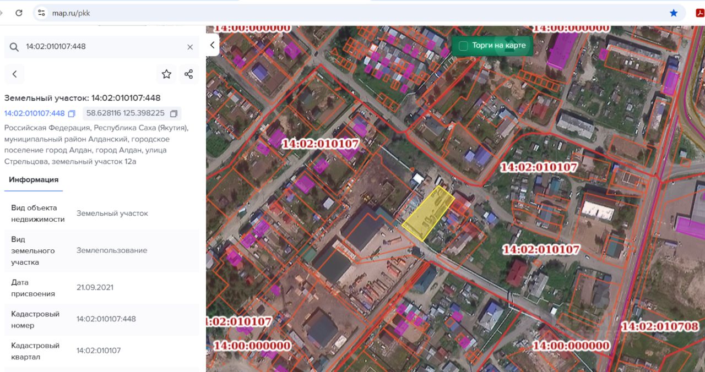Open cadastral number link 14:02:010107:448
705x372 pixels.
tap(34, 113)
